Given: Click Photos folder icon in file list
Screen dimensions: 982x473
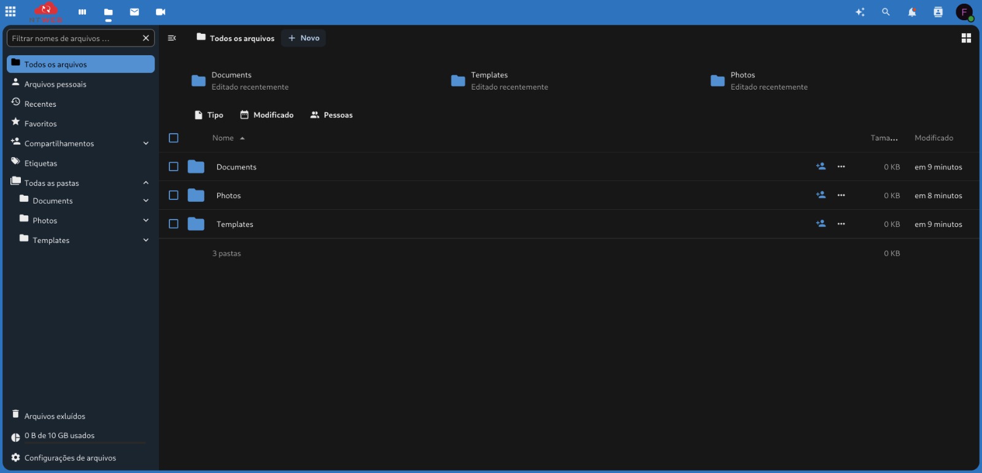Looking at the screenshot, I should 196,195.
